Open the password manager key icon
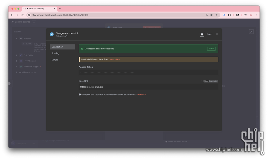Screen dimensions: 268x159 (x=207, y=15)
